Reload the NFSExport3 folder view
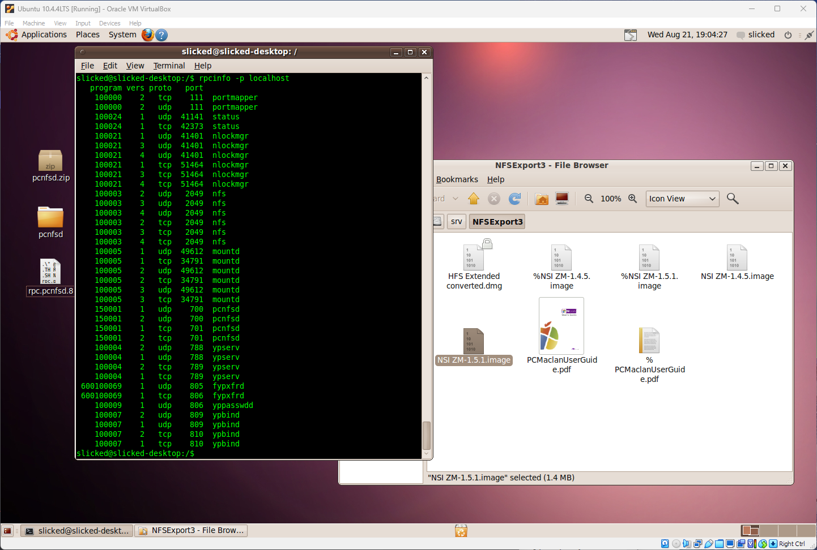 pyautogui.click(x=515, y=199)
